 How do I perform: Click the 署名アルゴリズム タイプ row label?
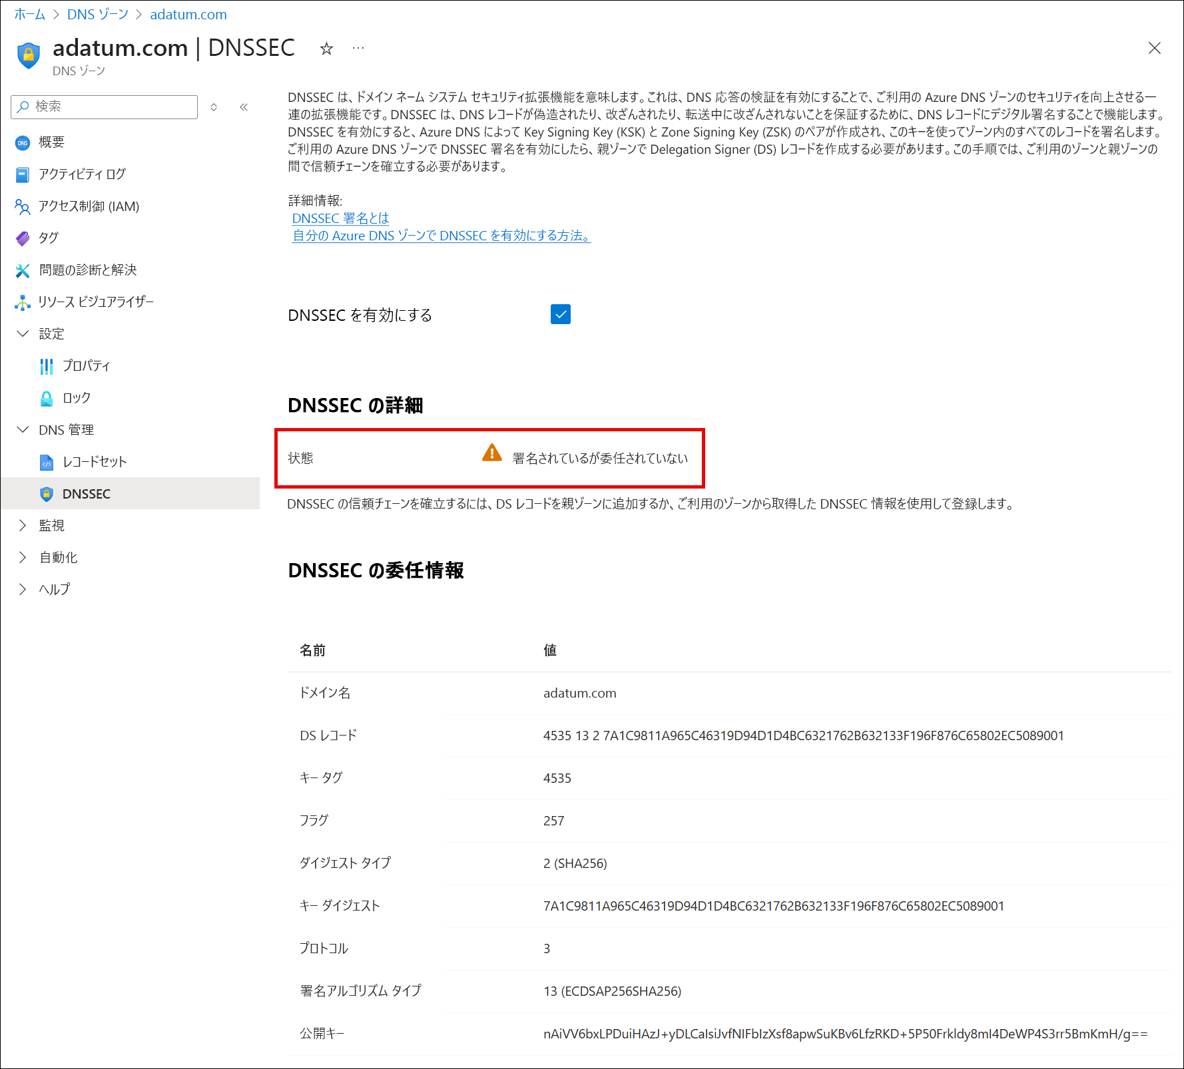(360, 991)
